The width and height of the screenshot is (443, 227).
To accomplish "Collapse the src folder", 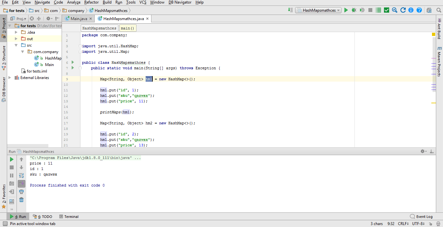I will [x=16, y=45].
